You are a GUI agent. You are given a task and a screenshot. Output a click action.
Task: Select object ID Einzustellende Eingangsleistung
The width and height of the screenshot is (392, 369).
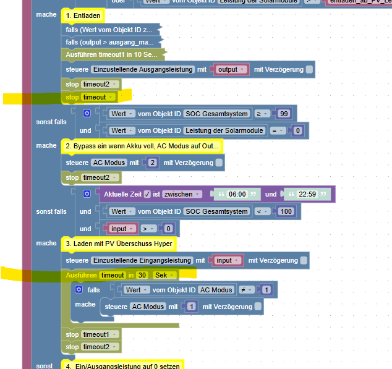click(x=142, y=260)
